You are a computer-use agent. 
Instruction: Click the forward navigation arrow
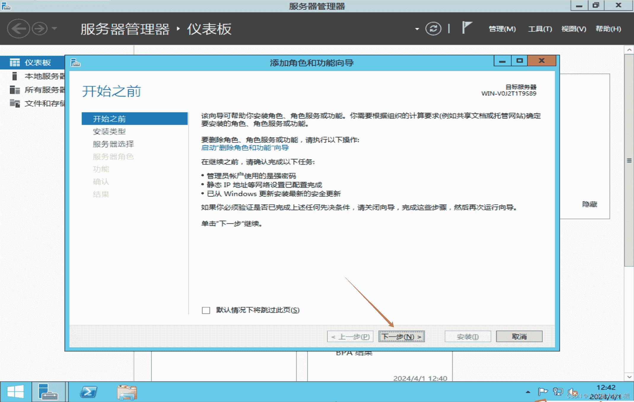(39, 29)
